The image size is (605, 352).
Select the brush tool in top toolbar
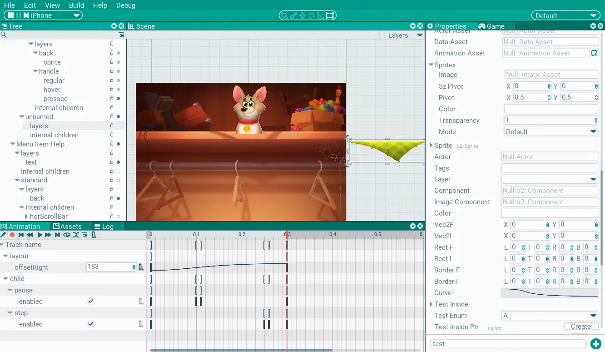tap(293, 15)
